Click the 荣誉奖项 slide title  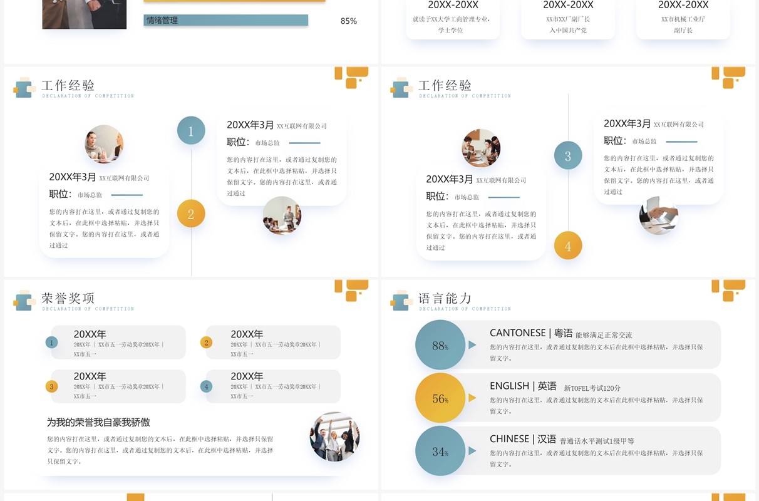[x=69, y=298]
